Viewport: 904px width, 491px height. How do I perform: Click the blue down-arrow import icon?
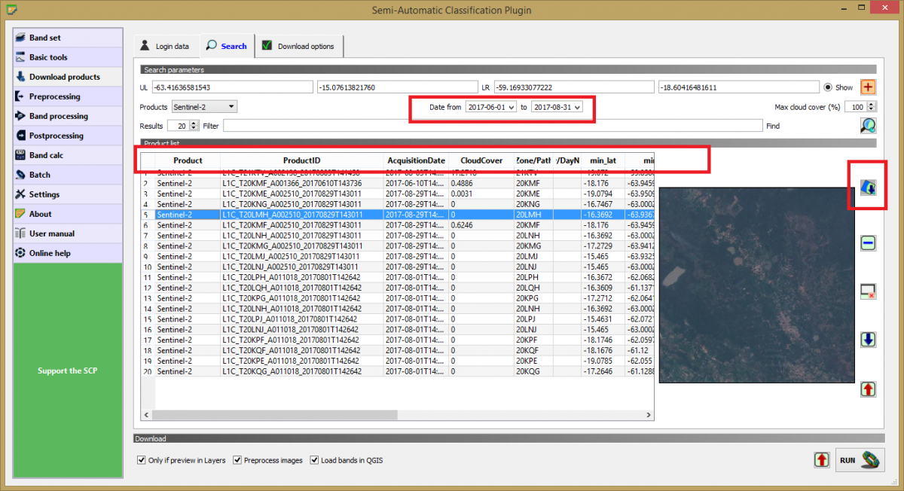(x=868, y=340)
